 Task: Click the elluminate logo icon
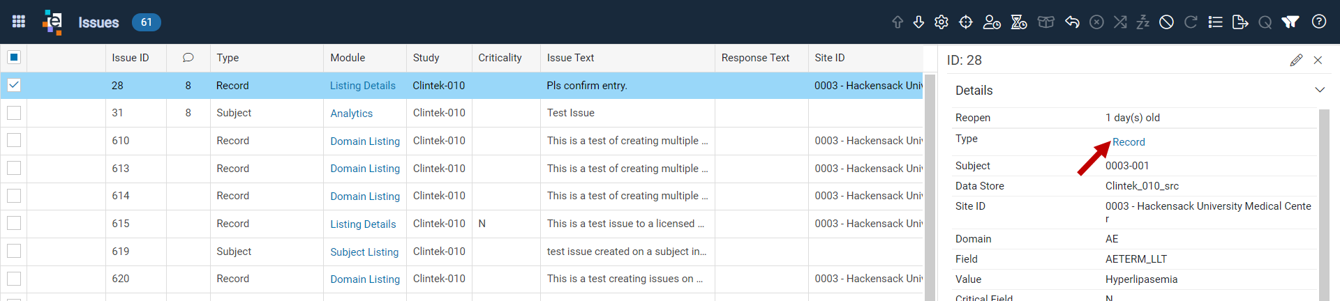point(52,22)
